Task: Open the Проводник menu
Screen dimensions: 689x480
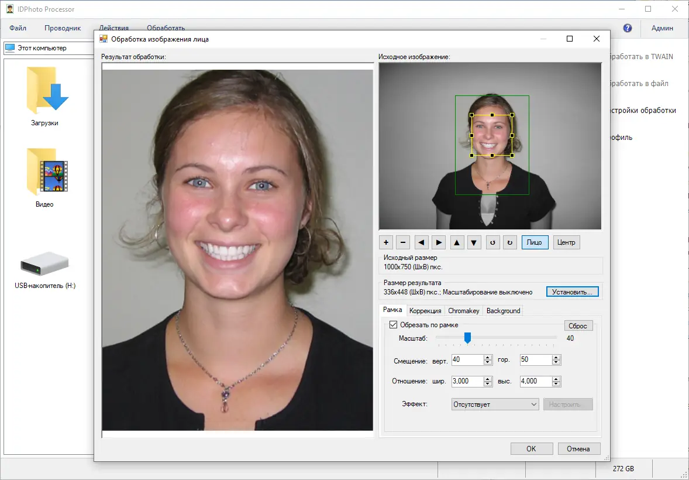Action: pos(63,28)
